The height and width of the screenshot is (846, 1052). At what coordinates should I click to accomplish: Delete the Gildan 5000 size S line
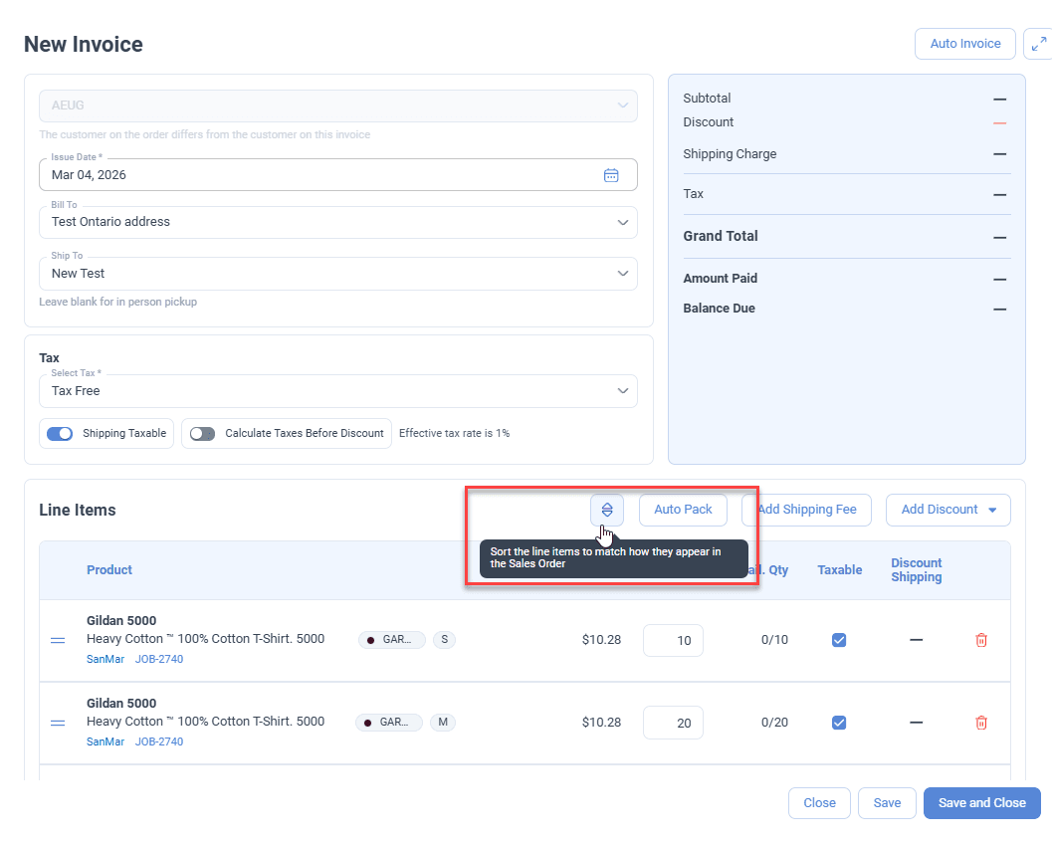point(980,640)
